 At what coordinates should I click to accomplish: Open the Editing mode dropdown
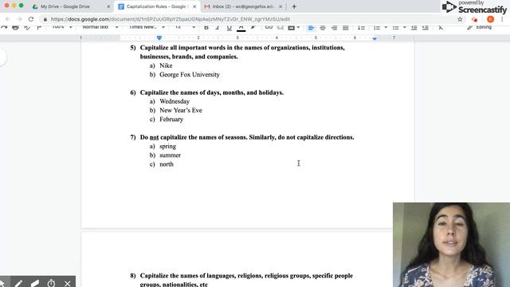pos(480,27)
